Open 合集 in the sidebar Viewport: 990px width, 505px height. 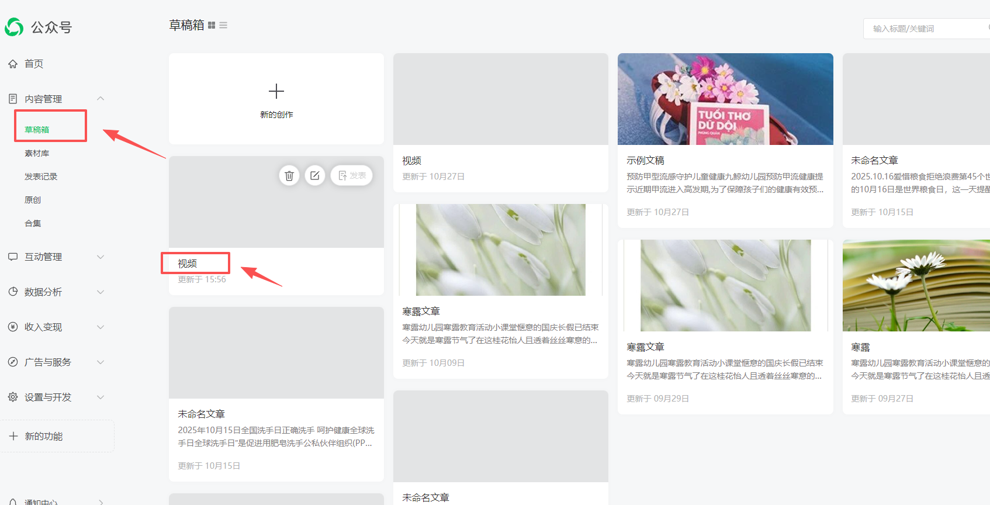(x=33, y=223)
